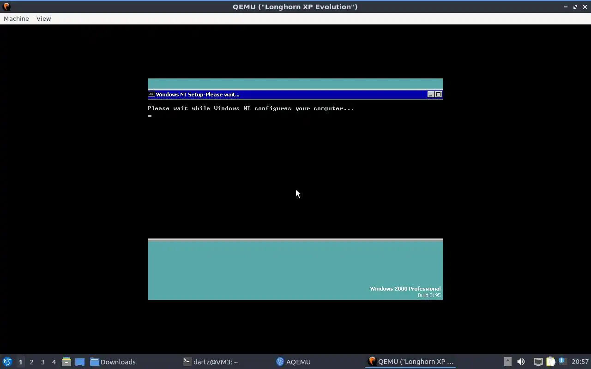Maximize the Windows NT Setup console

438,95
